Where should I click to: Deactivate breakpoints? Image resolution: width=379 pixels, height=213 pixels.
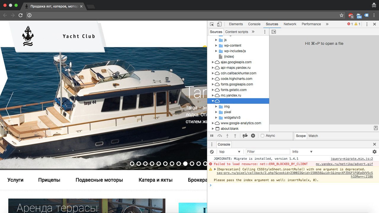click(x=245, y=136)
